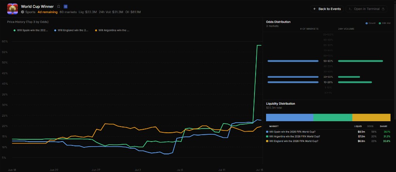Click the Sports category label
Image resolution: width=396 pixels, height=172 pixels.
click(x=30, y=12)
